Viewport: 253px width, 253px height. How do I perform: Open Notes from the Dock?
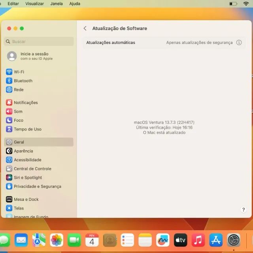(145, 240)
